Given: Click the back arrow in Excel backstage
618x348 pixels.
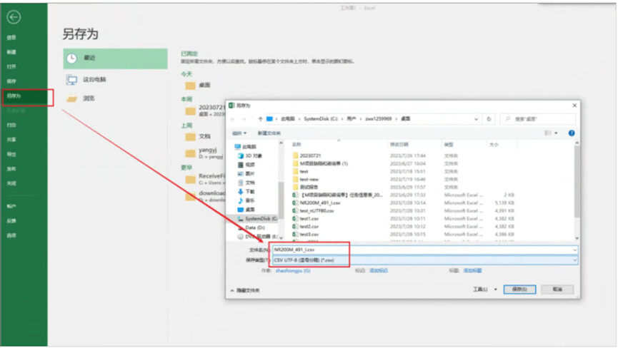Looking at the screenshot, I should [x=14, y=17].
